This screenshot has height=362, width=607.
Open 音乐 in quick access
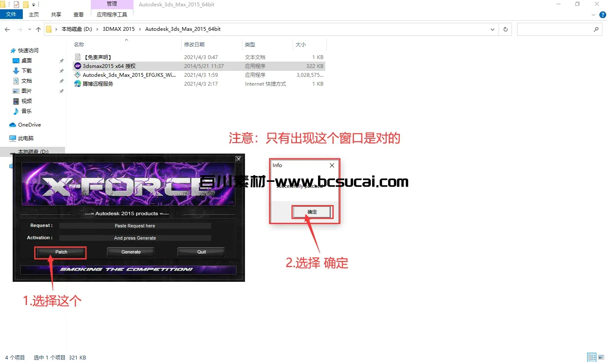click(26, 111)
